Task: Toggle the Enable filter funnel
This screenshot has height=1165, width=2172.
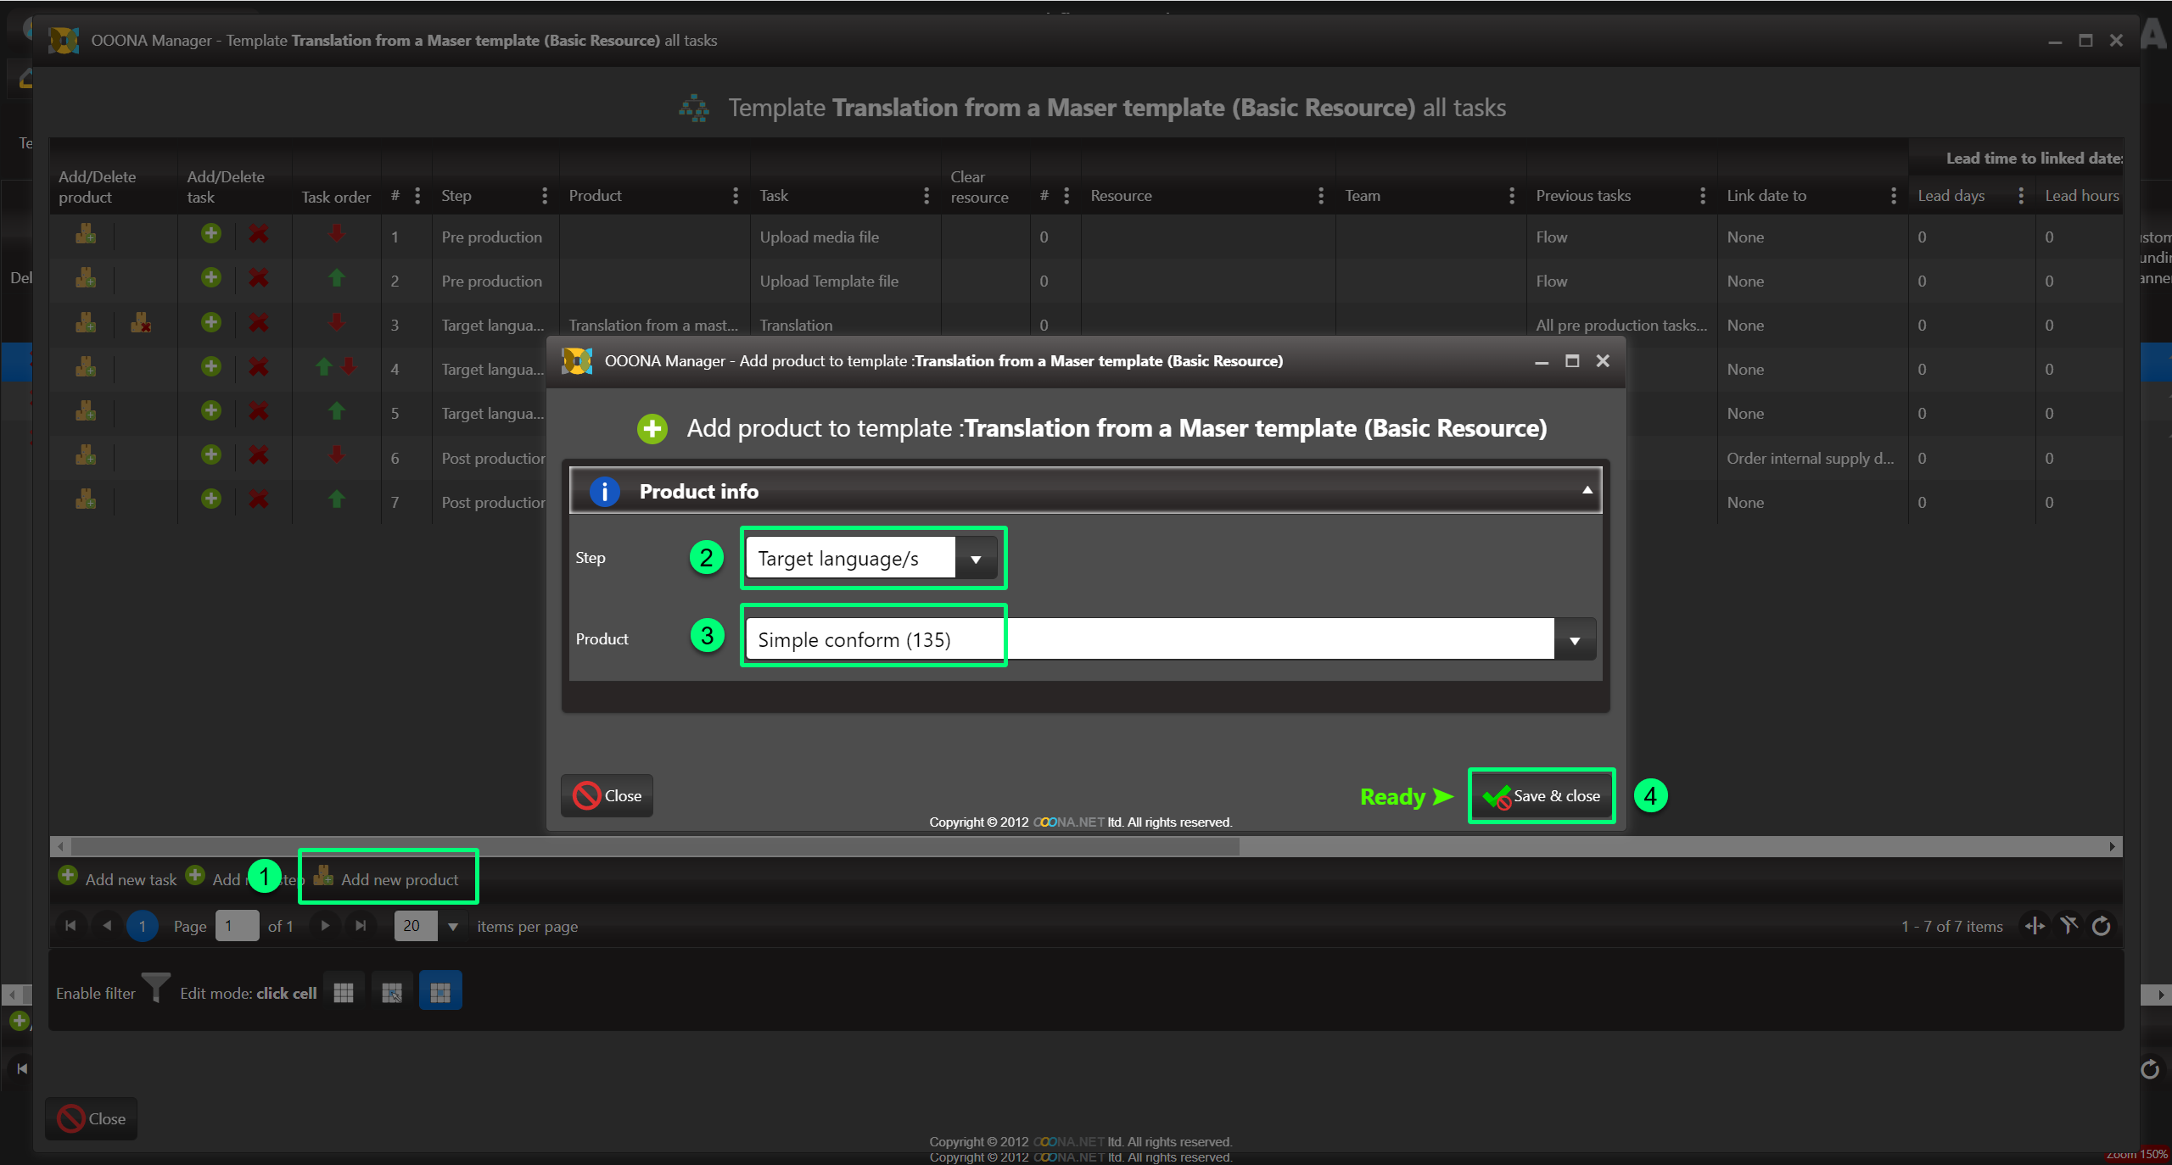Action: [x=156, y=989]
